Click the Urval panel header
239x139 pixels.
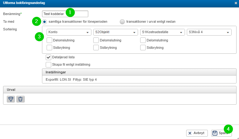pos(120,90)
